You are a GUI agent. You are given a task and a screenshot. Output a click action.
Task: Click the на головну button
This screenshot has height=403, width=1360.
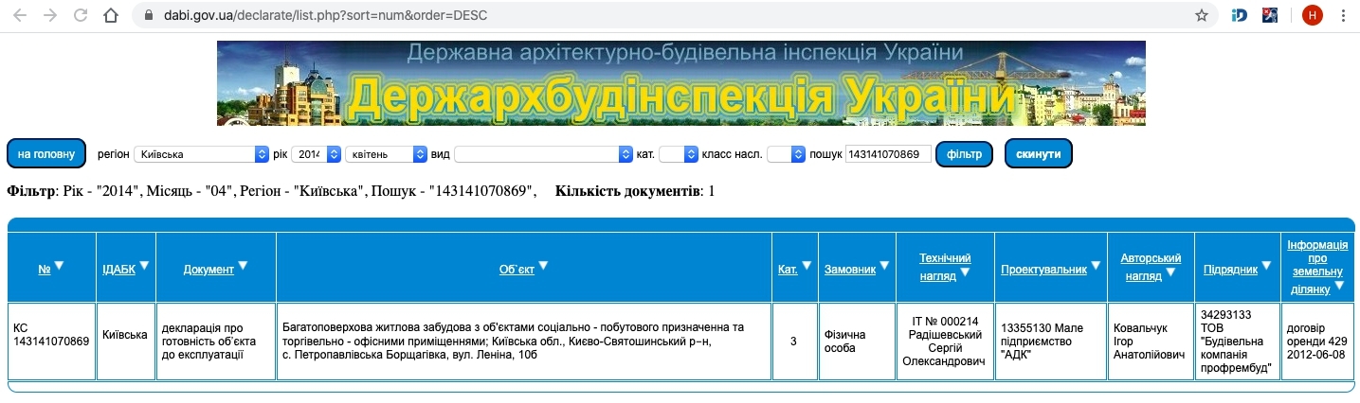click(46, 154)
